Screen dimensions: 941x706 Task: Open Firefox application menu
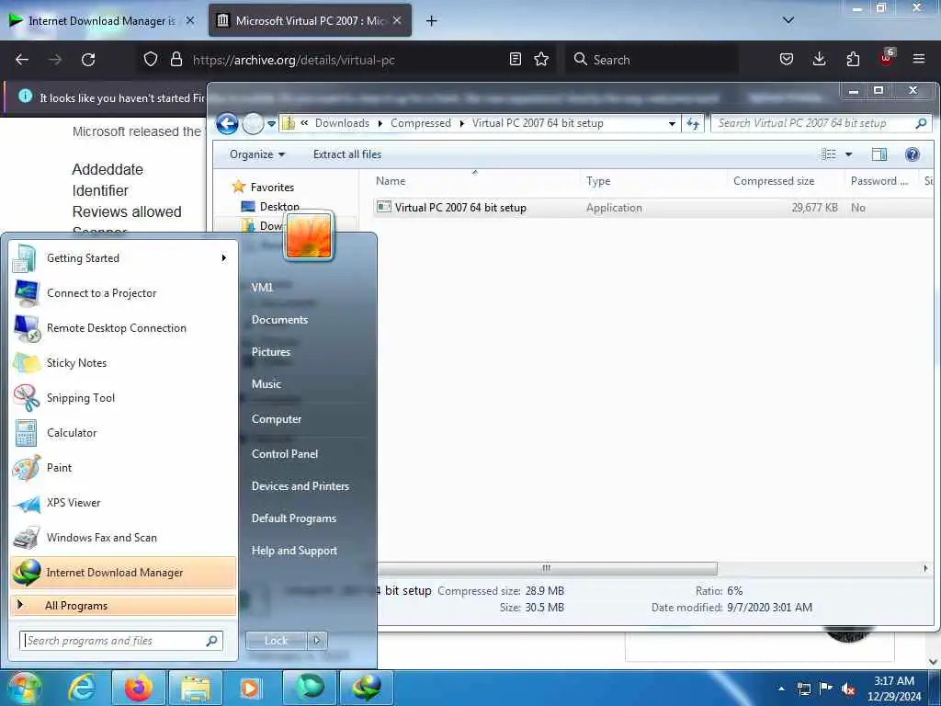click(919, 59)
